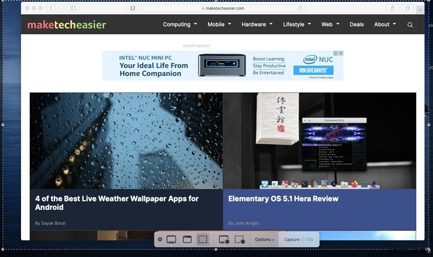Screen dimensions: 433x257
Task: Expand the Hardware menu
Action: click(x=257, y=24)
